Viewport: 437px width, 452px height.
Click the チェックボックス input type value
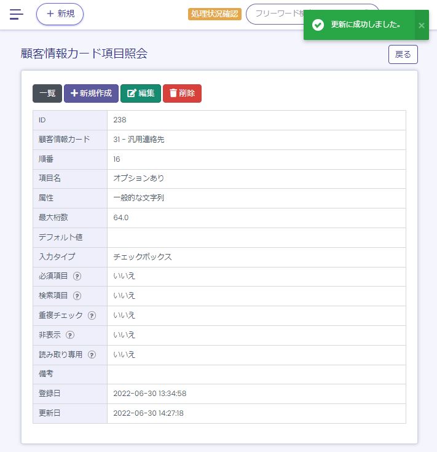click(x=143, y=257)
